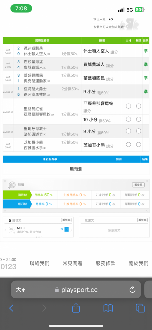
Task: Tap the target icon beside 戰績
Action: pos(12,185)
